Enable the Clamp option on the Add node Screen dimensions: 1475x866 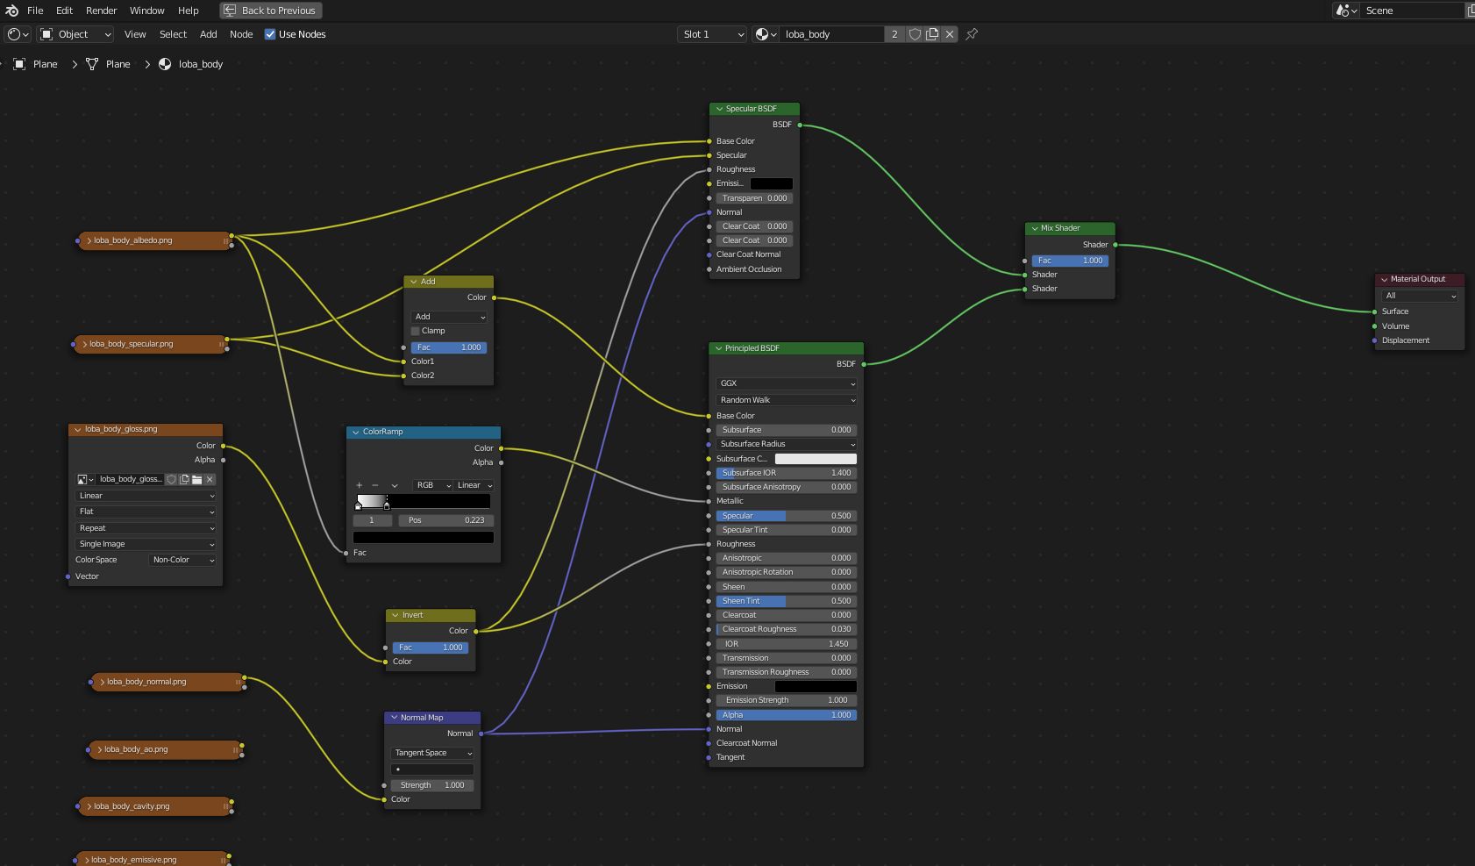pos(415,331)
